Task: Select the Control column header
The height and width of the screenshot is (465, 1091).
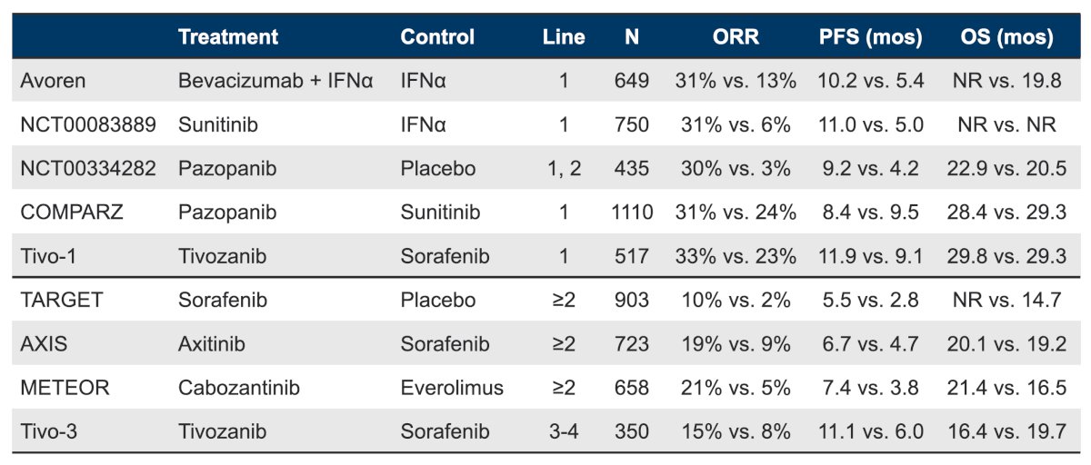Action: (437, 37)
